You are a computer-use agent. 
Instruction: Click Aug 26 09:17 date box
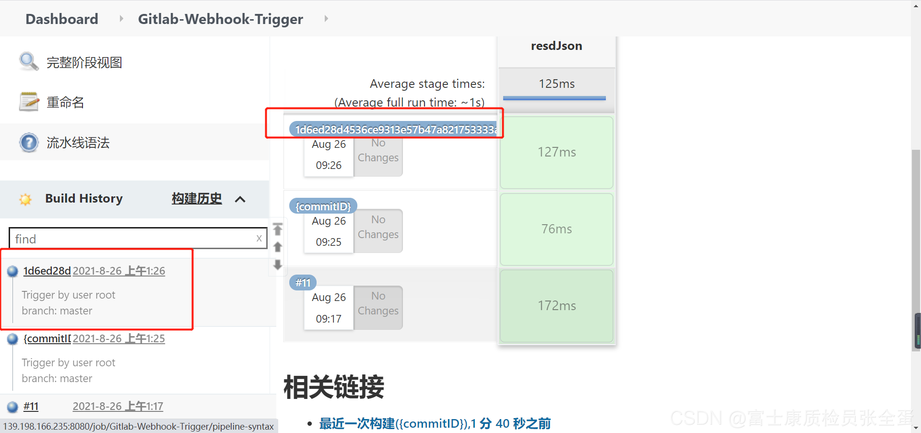pyautogui.click(x=329, y=308)
